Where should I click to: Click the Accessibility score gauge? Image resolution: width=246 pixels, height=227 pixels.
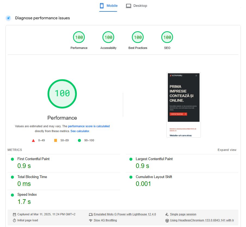108,38
